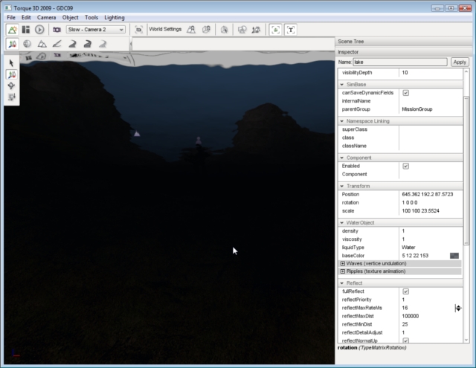The height and width of the screenshot is (368, 476).
Task: Open the Camera menu
Action: pyautogui.click(x=46, y=16)
